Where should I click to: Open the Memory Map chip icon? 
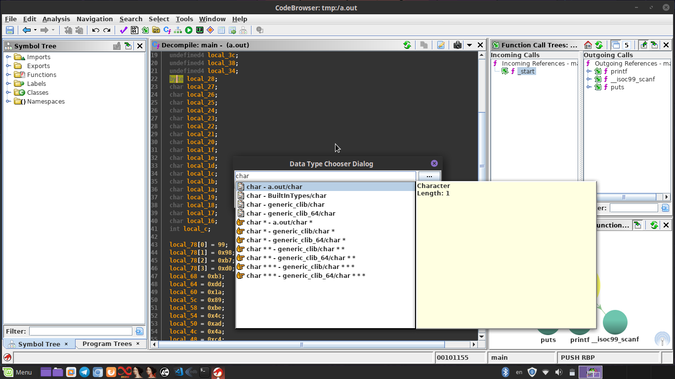[200, 30]
